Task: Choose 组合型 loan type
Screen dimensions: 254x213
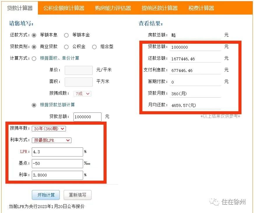Action: [x=94, y=46]
